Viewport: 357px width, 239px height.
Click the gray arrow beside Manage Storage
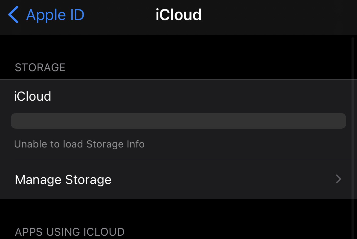[339, 179]
